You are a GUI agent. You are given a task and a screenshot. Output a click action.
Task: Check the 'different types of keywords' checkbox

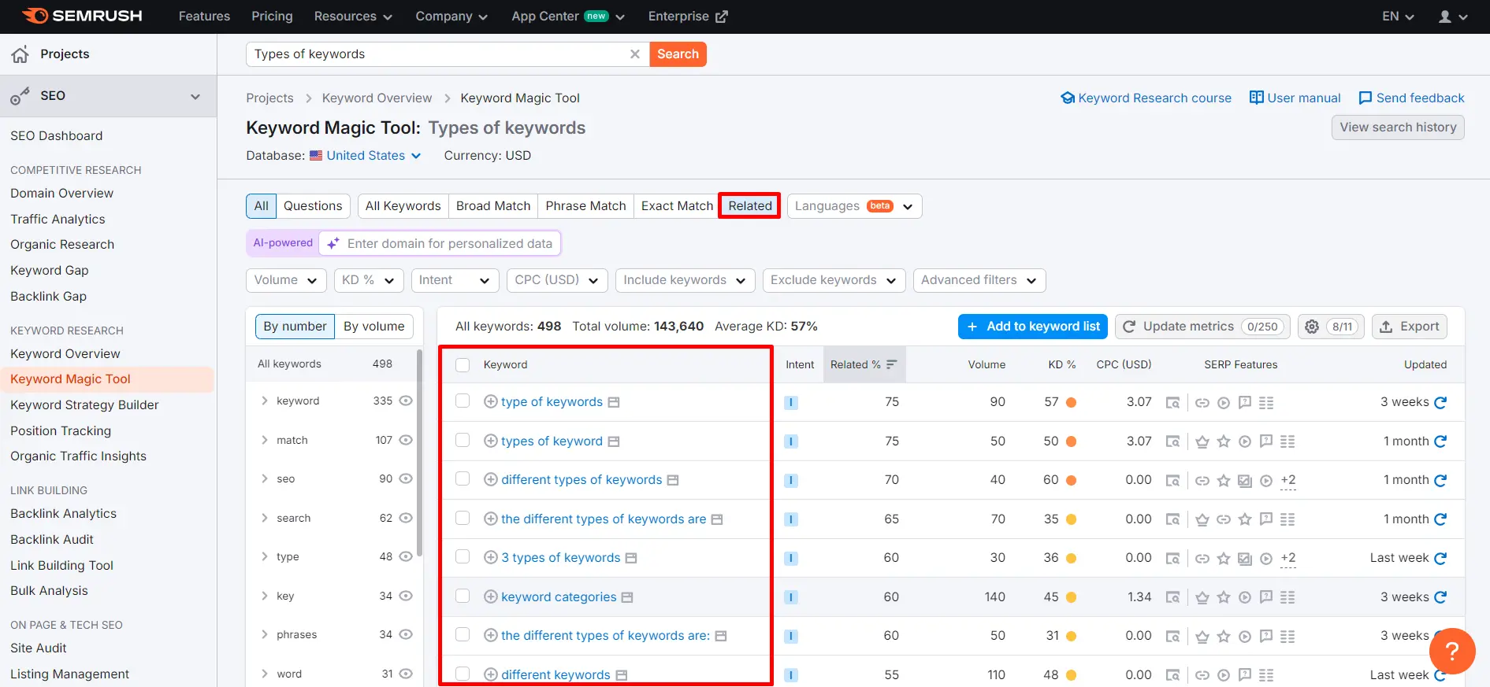pyautogui.click(x=463, y=479)
